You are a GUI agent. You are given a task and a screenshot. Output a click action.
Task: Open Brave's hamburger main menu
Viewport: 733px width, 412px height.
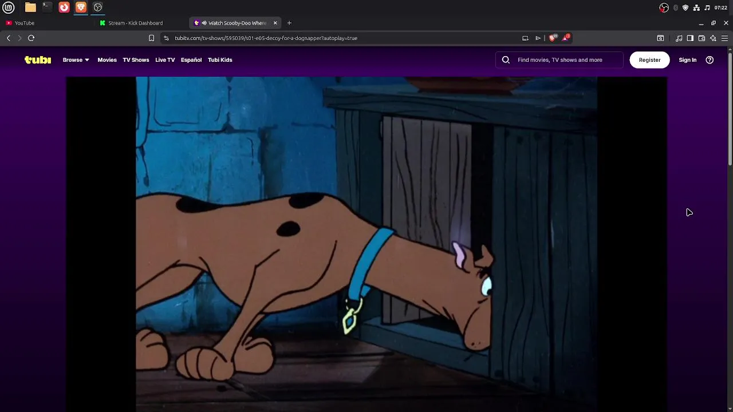(x=724, y=38)
